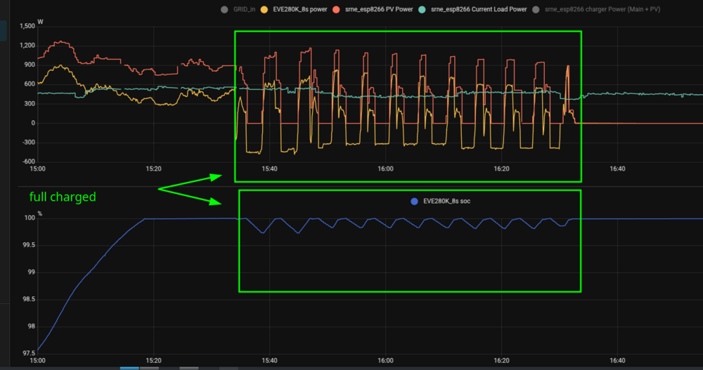Click the yellow EVE280K_8s power legend dot

[264, 9]
